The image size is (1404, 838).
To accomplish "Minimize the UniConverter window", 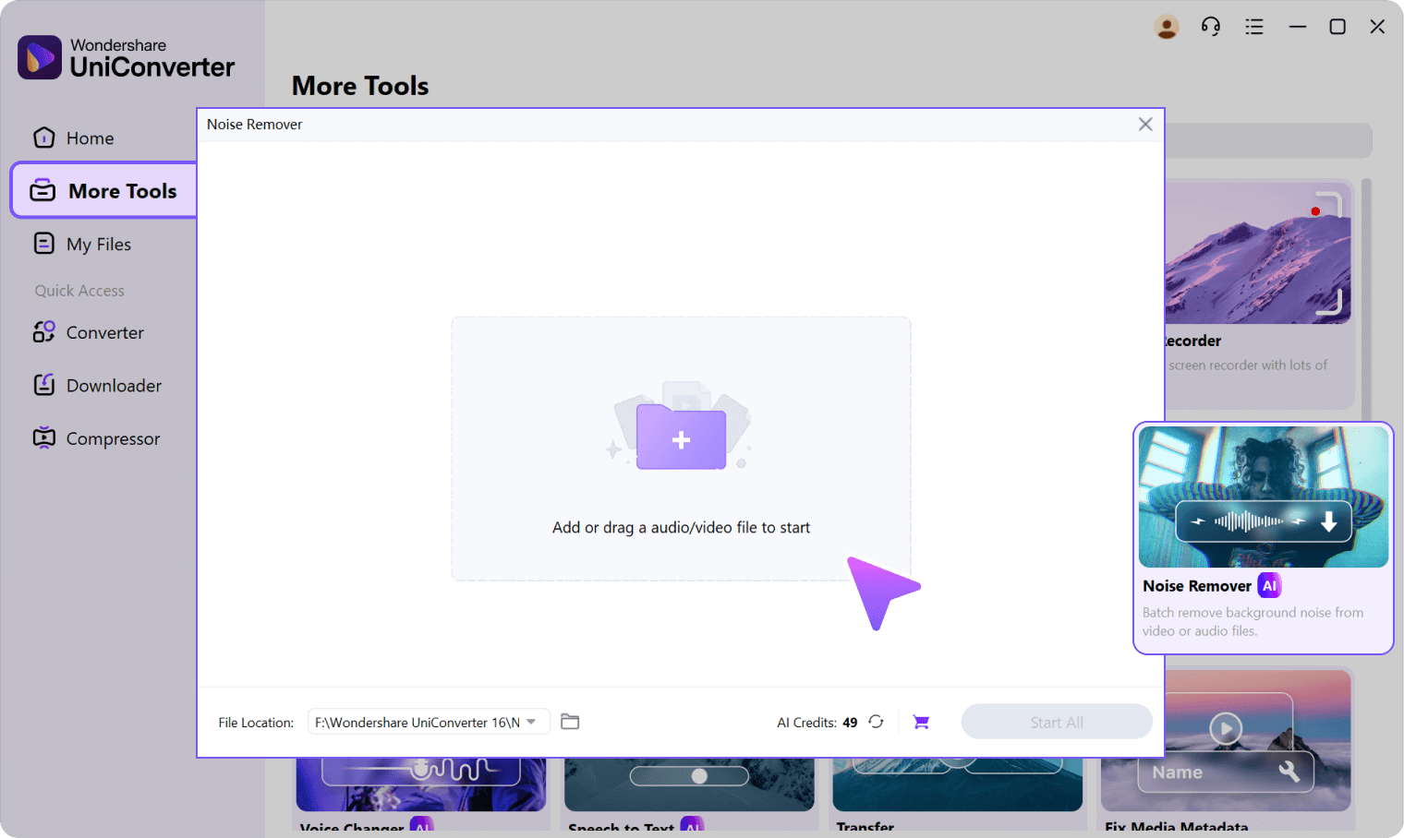I will click(x=1297, y=27).
